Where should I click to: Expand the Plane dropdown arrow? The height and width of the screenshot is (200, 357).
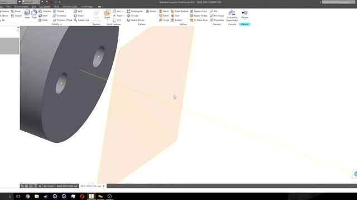point(107,20)
